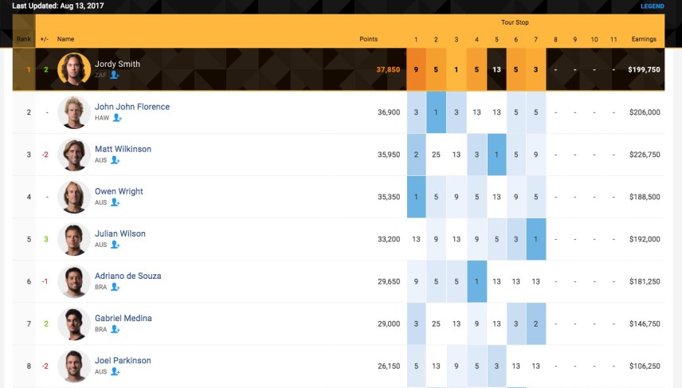Click follow icon next to Gabriel Medina
682x388 pixels.
115,329
